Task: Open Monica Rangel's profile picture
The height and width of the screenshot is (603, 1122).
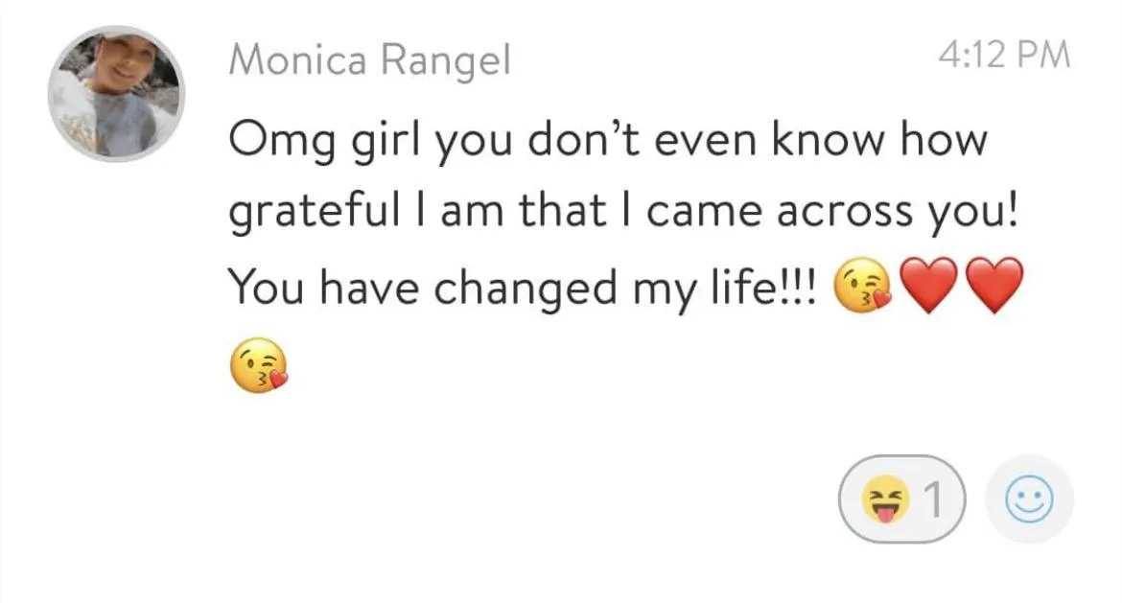Action: coord(117,93)
